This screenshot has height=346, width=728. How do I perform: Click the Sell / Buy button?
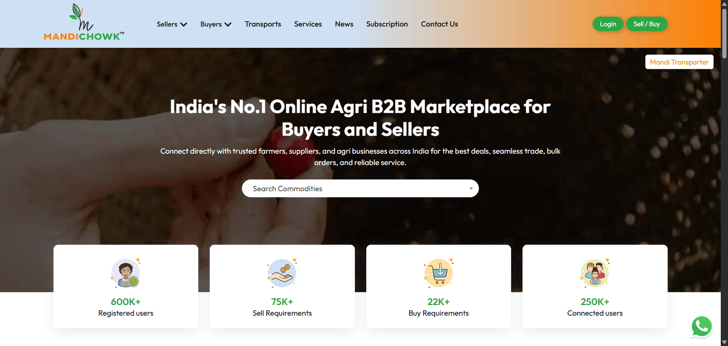pyautogui.click(x=647, y=24)
